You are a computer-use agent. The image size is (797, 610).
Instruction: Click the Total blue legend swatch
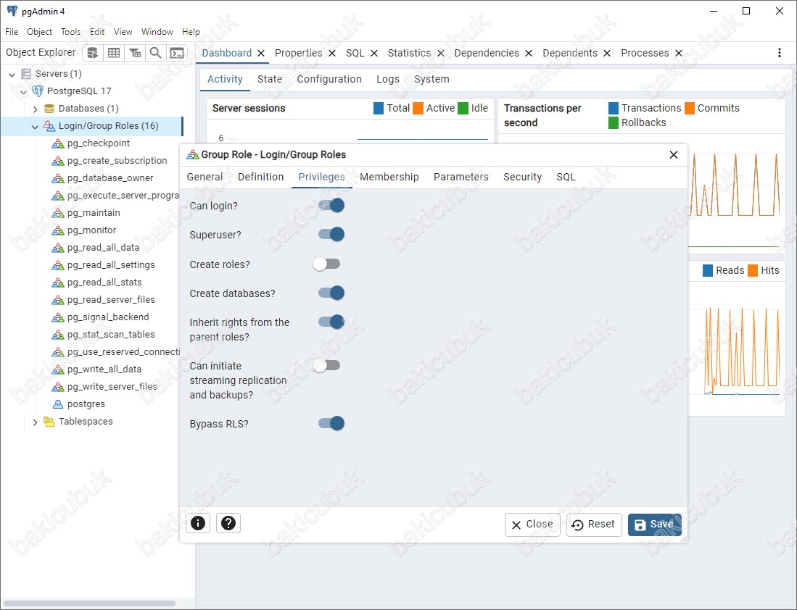378,108
